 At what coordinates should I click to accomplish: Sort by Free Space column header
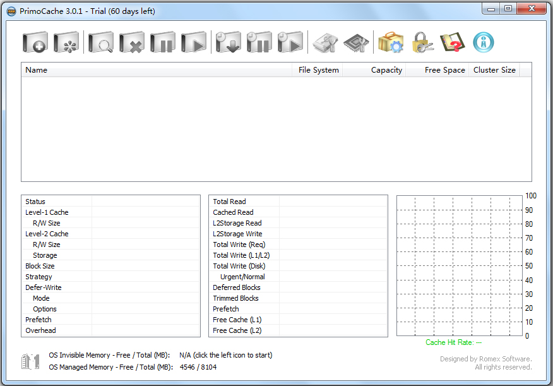coord(437,70)
